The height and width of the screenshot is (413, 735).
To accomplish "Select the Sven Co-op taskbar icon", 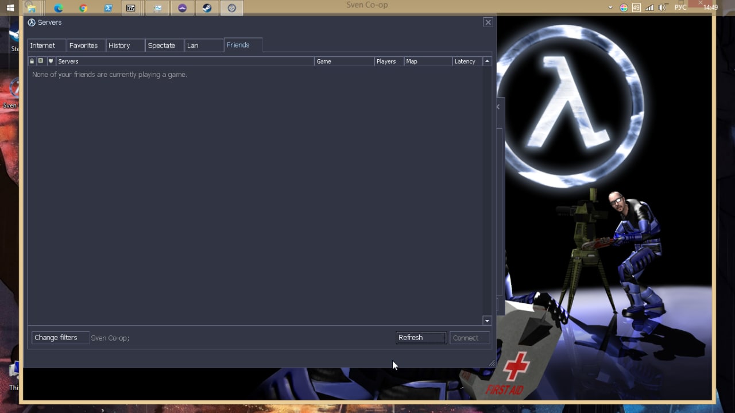I will pos(232,8).
